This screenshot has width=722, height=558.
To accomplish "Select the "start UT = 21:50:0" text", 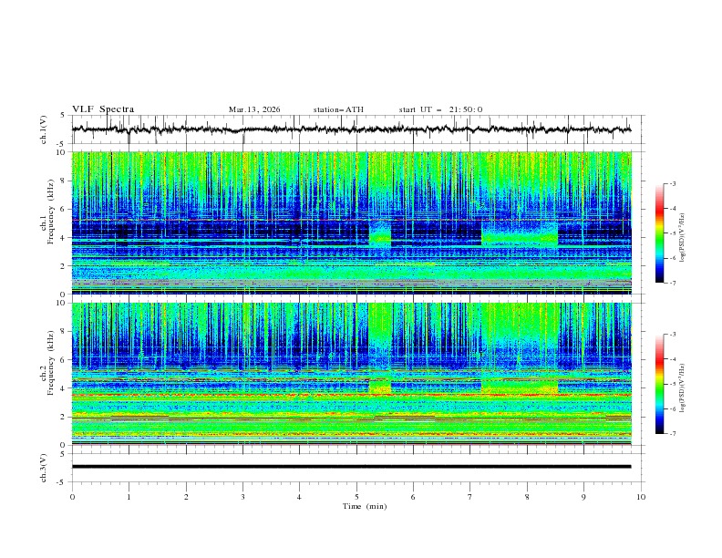I will tap(440, 109).
